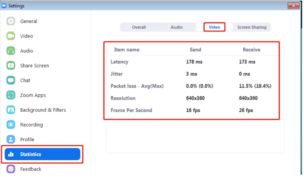The width and height of the screenshot is (304, 178).
Task: Click the Zoom Apps icon
Action: click(x=11, y=95)
